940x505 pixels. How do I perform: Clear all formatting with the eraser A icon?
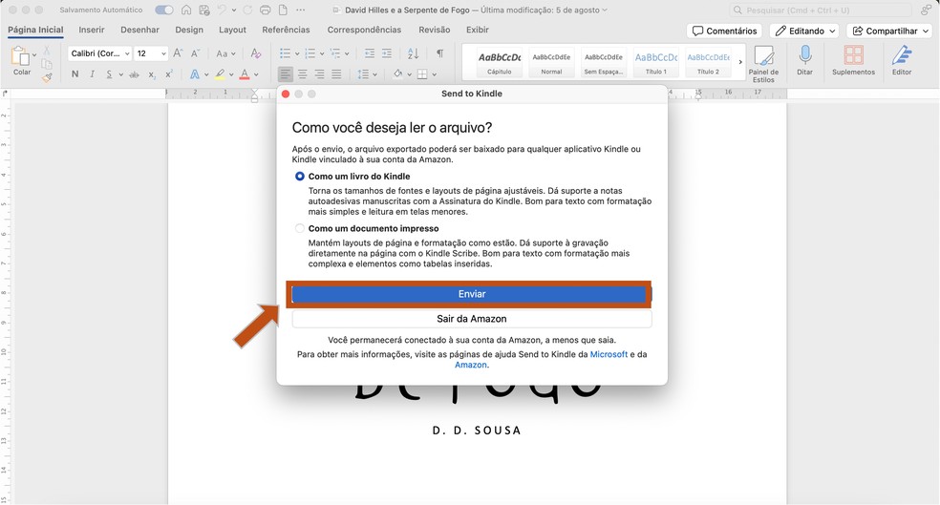click(x=256, y=53)
